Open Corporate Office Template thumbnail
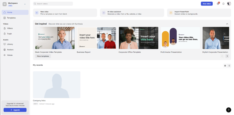 click(x=139, y=38)
